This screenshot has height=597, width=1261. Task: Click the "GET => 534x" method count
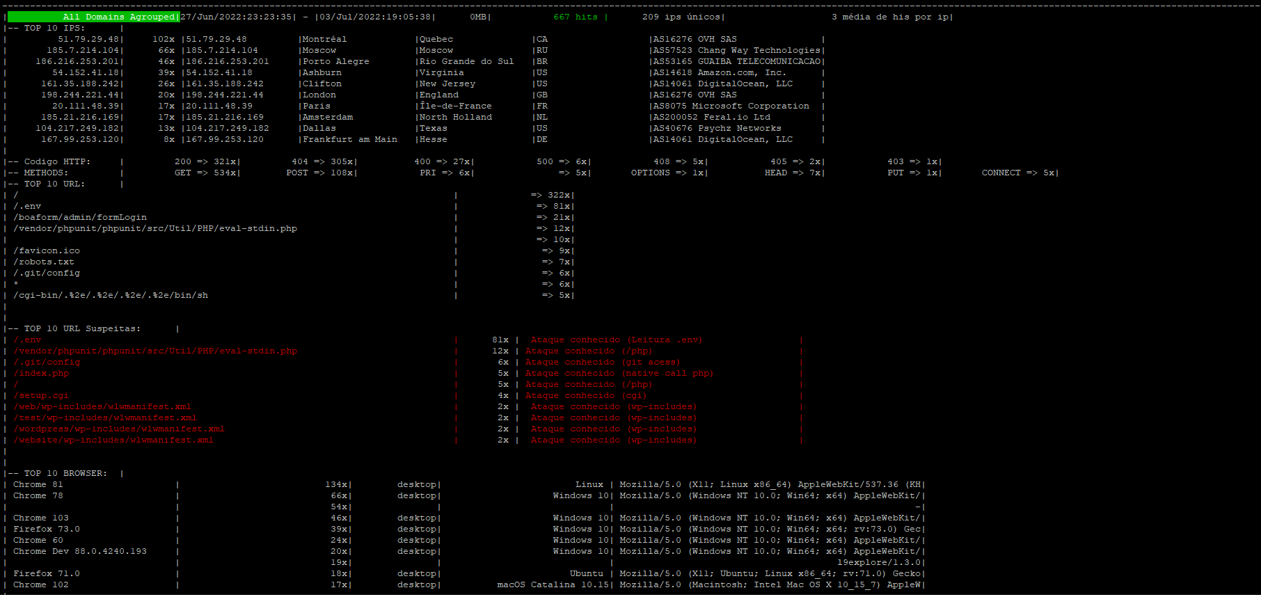[x=205, y=173]
